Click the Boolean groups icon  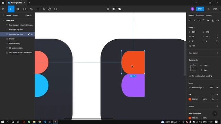(119, 9)
